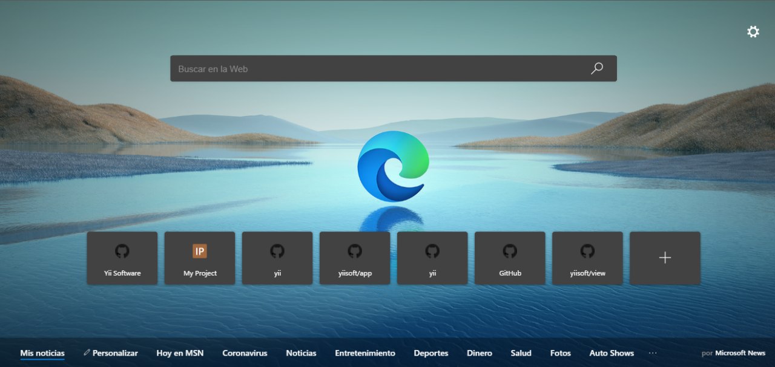Open the GitHub quick link tile
Image resolution: width=775 pixels, height=367 pixels.
(510, 258)
